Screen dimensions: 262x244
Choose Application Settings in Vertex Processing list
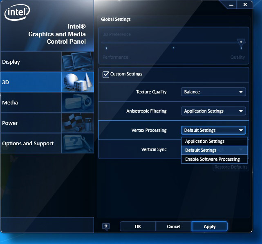[x=214, y=142]
